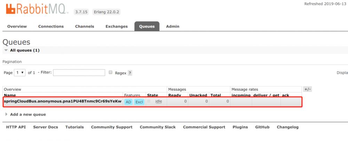This screenshot has height=141, width=348.
Task: Go to the Exchanges tab
Action: pos(117,26)
